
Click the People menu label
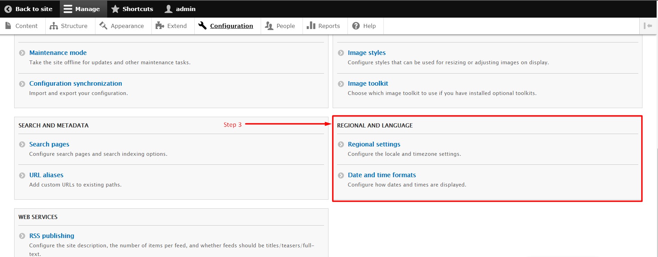pos(286,26)
